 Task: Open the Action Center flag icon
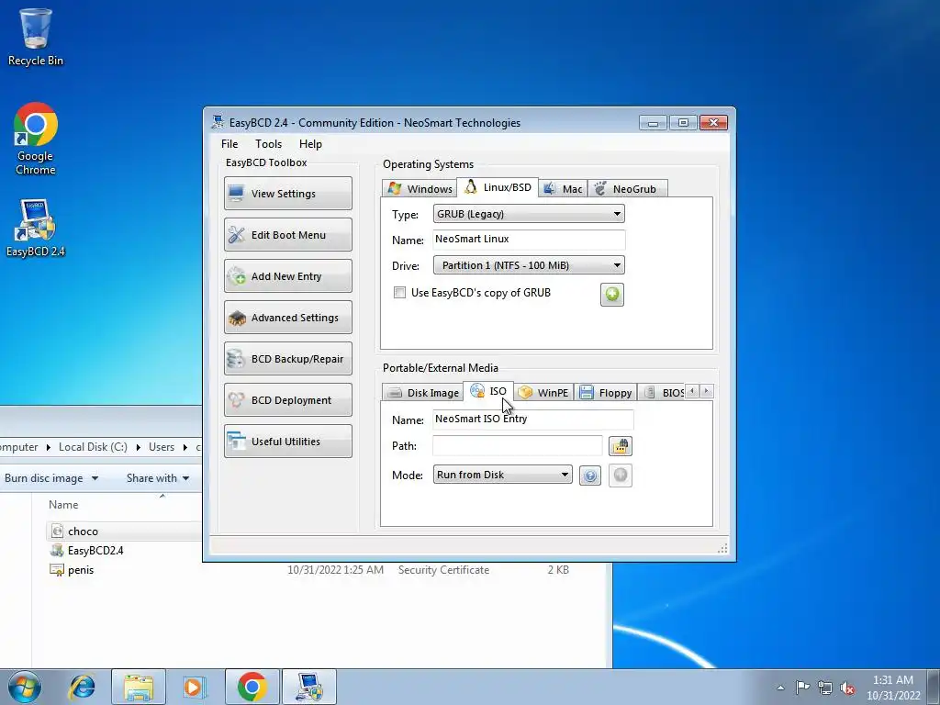click(802, 688)
